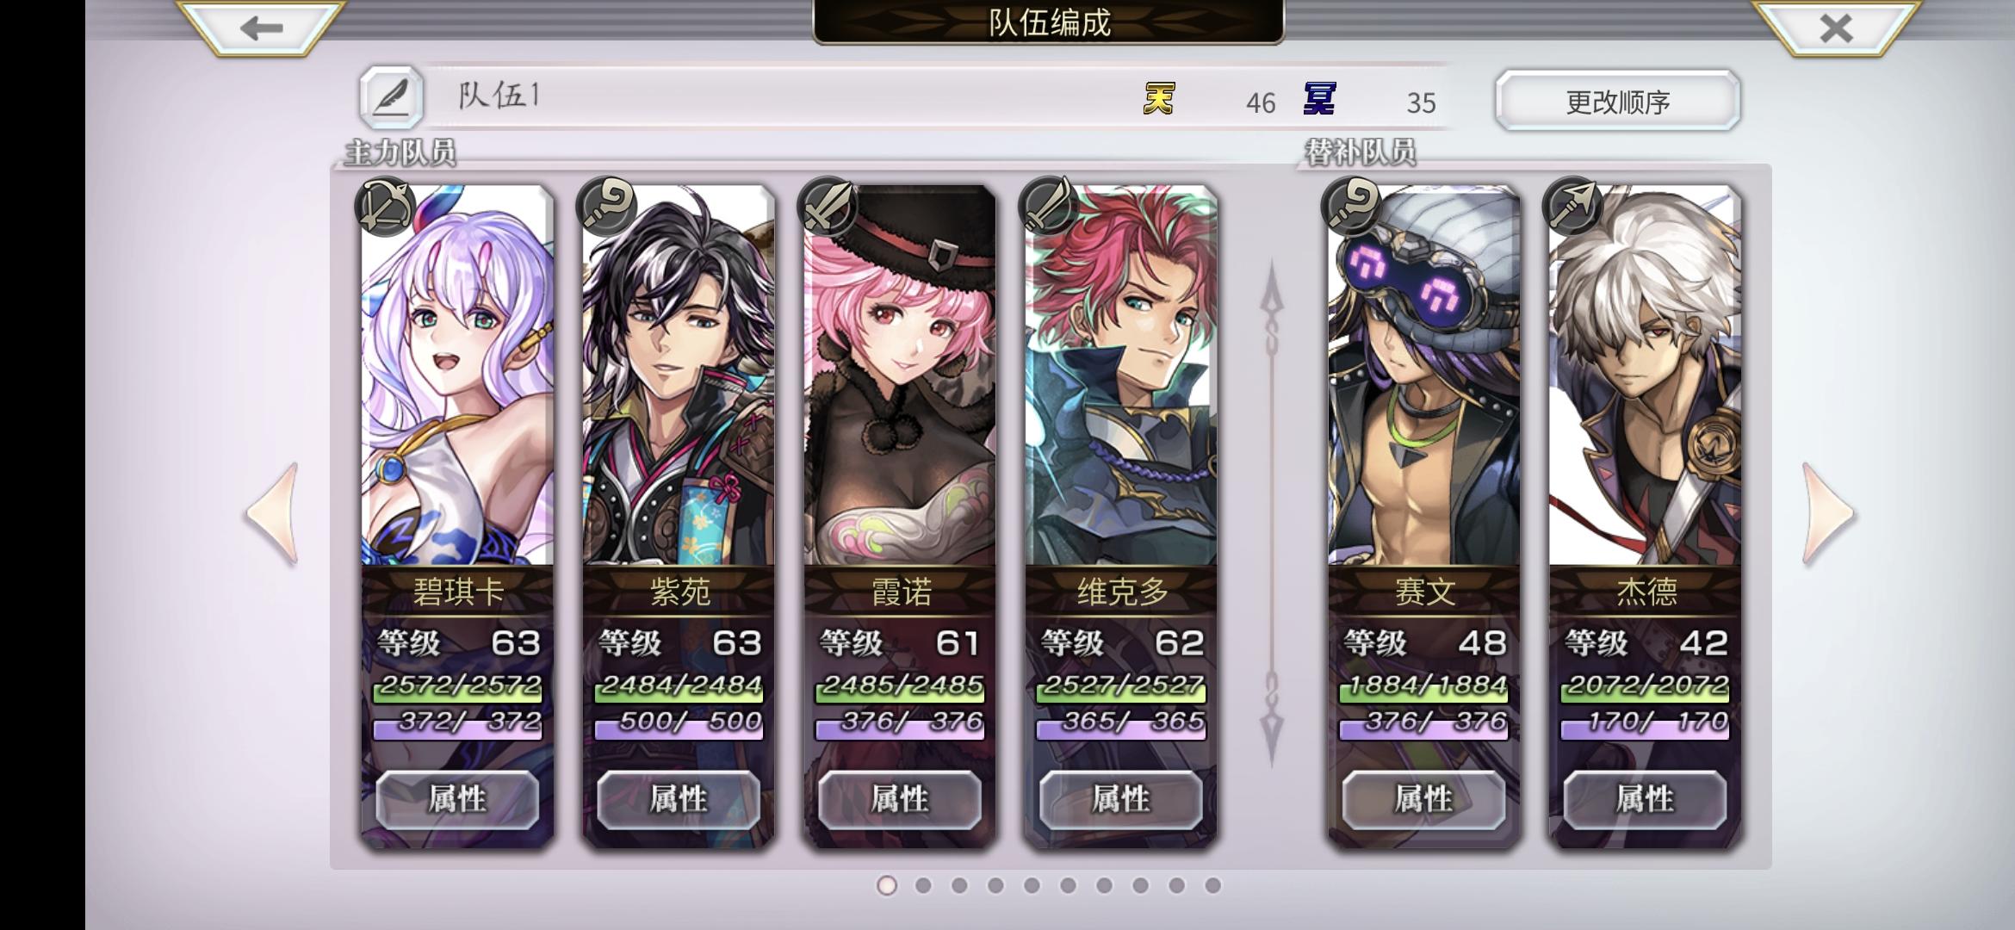The width and height of the screenshot is (2015, 930).
Task: Select 杰德 character portrait
Action: point(1645,375)
